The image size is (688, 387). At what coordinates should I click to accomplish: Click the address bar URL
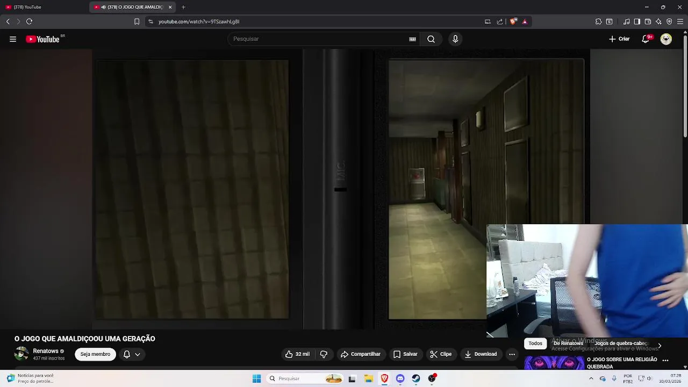pyautogui.click(x=199, y=21)
